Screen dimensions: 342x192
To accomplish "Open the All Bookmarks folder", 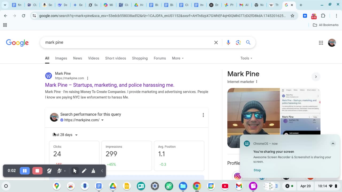I will click(326, 25).
